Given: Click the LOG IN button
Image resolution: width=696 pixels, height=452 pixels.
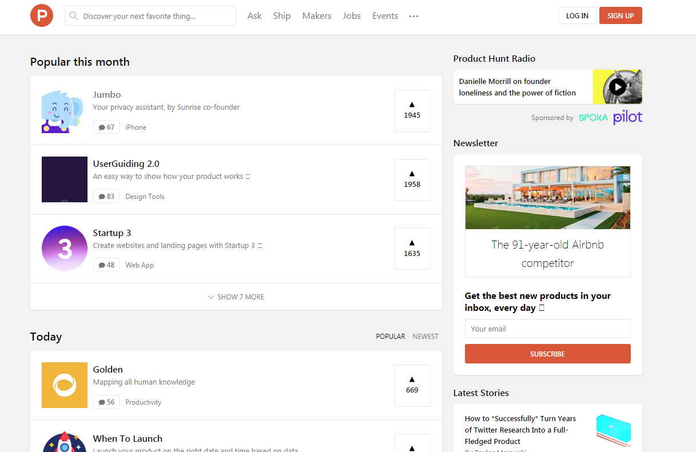Looking at the screenshot, I should tap(577, 16).
